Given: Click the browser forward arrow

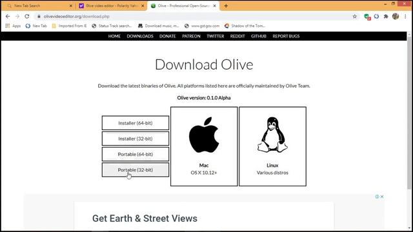Looking at the screenshot, I should [17, 16].
